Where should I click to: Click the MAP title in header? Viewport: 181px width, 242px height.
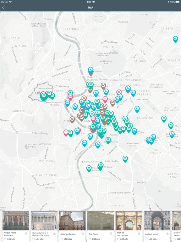90,8
